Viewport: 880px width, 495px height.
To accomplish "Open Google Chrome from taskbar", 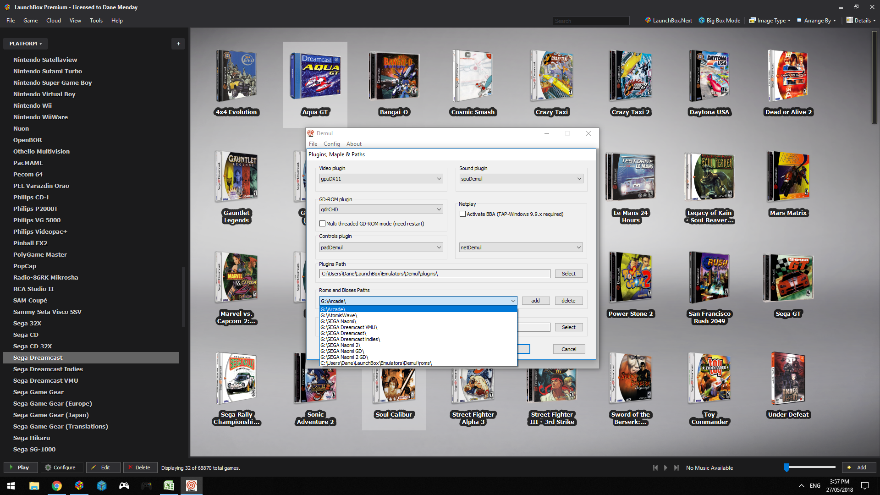I will tap(57, 486).
